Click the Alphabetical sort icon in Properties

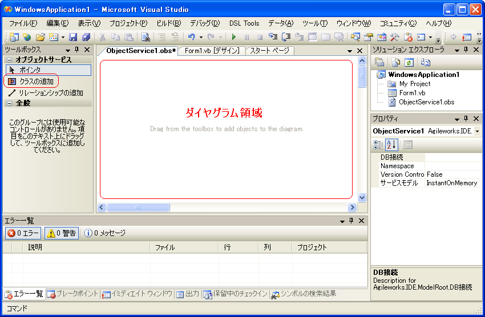[391, 145]
